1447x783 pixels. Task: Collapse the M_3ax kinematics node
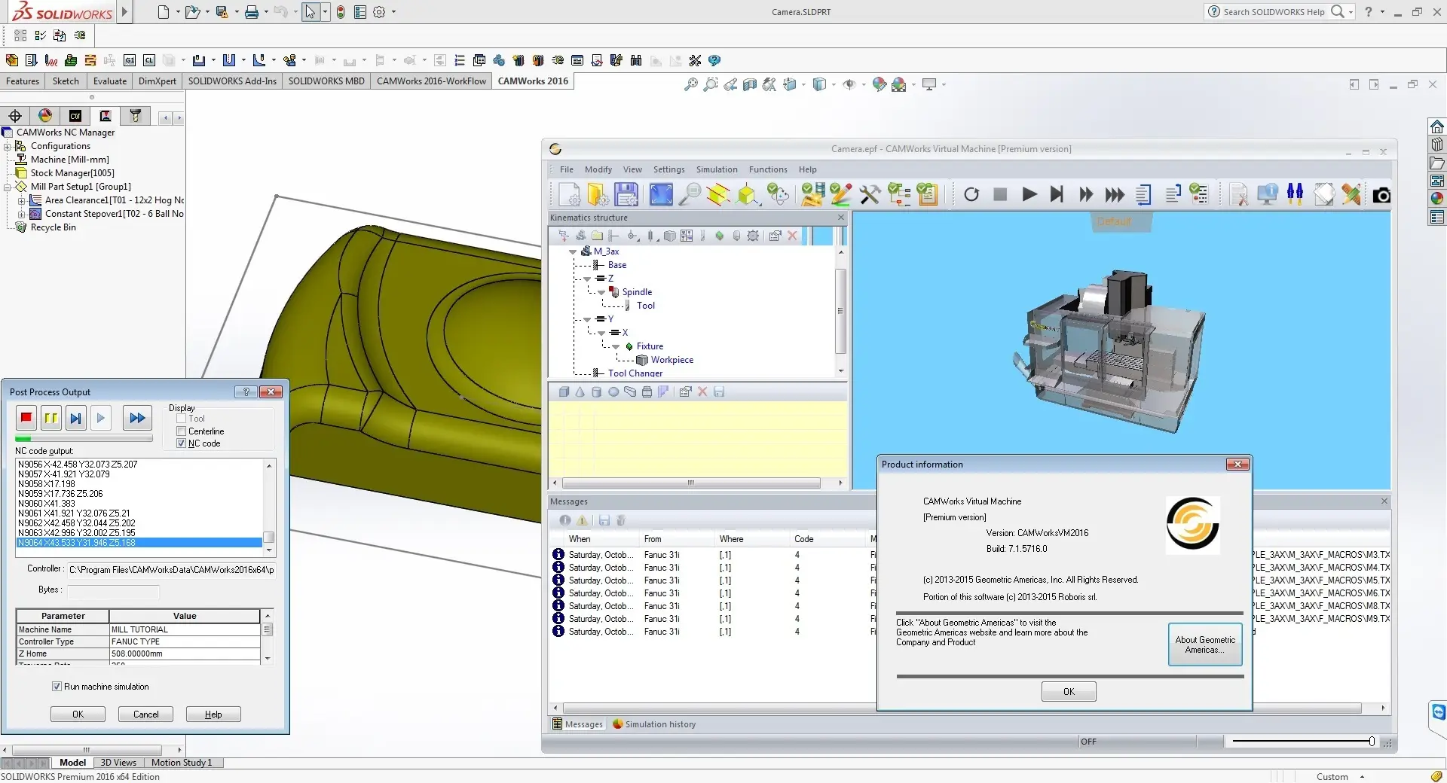point(573,251)
